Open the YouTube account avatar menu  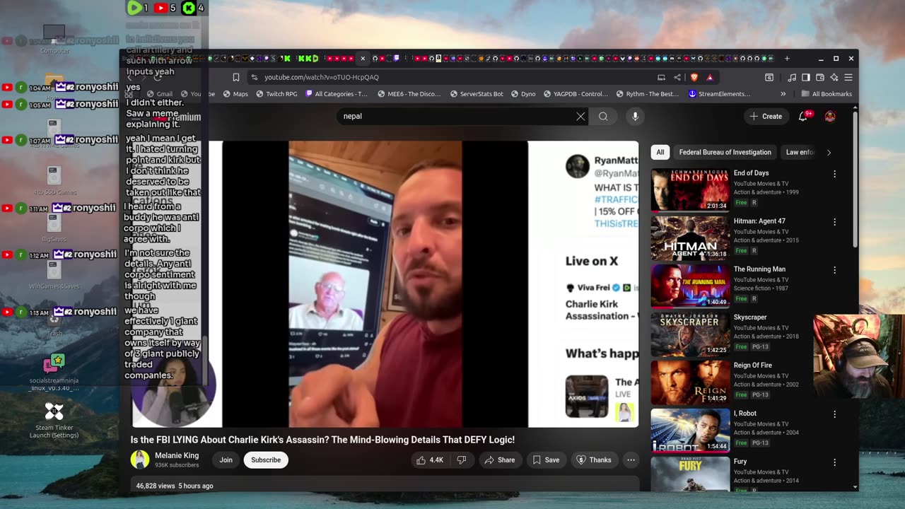830,117
